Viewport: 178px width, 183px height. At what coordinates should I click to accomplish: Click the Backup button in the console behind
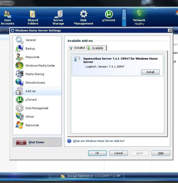tap(4, 30)
